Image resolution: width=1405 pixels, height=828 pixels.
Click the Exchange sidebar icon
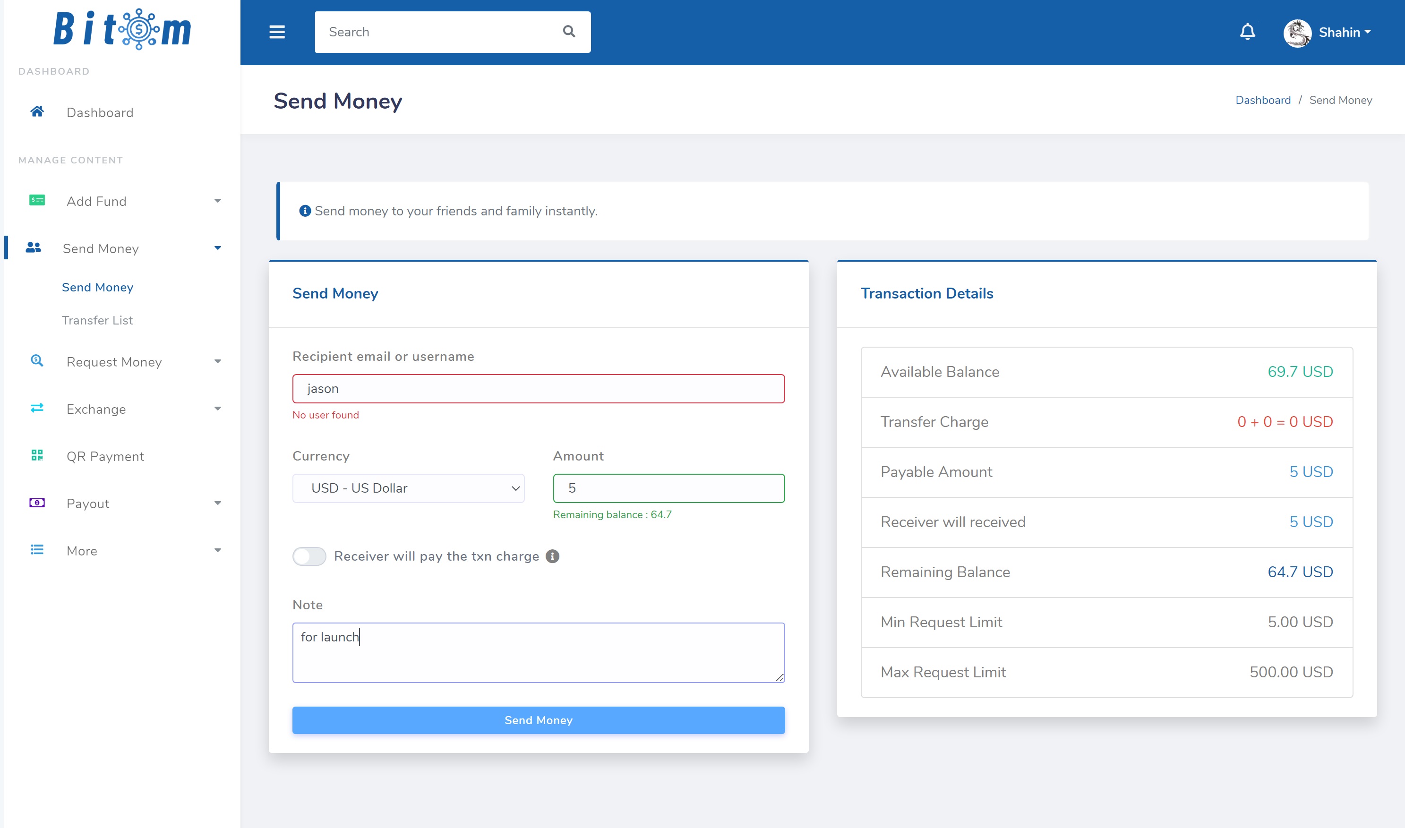click(x=36, y=408)
